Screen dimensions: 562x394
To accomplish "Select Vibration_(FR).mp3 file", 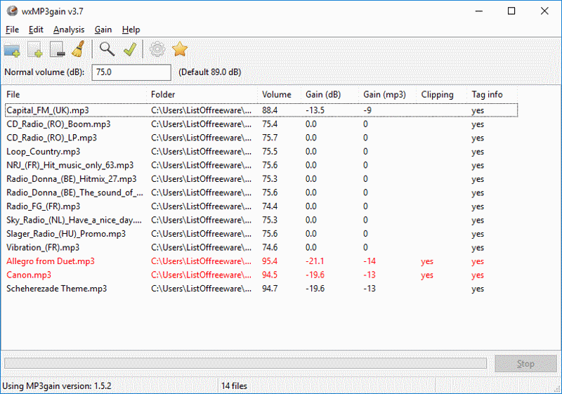I will click(43, 247).
